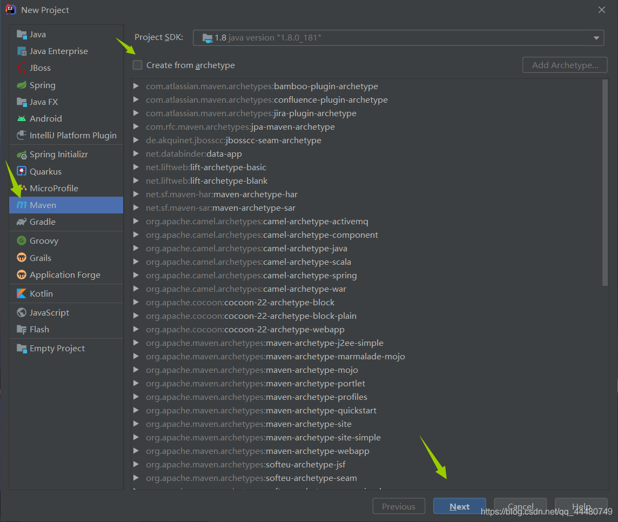The image size is (618, 522).
Task: Select lift-archetype-blank row
Action: [367, 180]
